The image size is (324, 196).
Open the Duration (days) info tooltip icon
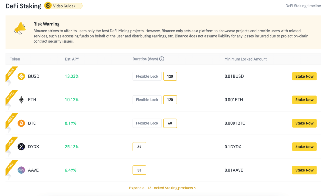click(162, 59)
